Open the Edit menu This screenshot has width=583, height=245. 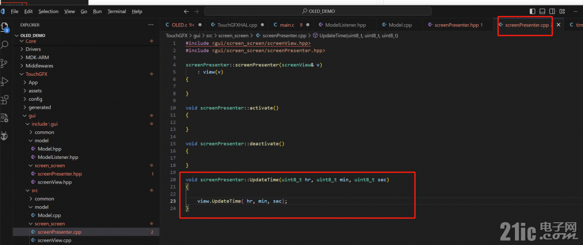click(28, 11)
